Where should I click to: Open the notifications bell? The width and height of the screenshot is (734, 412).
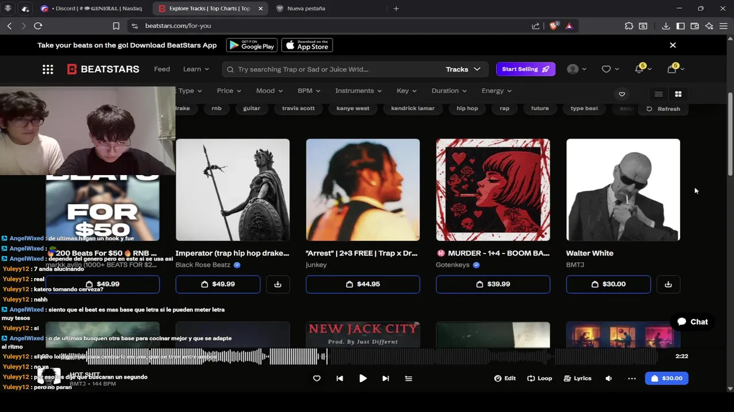(639, 69)
